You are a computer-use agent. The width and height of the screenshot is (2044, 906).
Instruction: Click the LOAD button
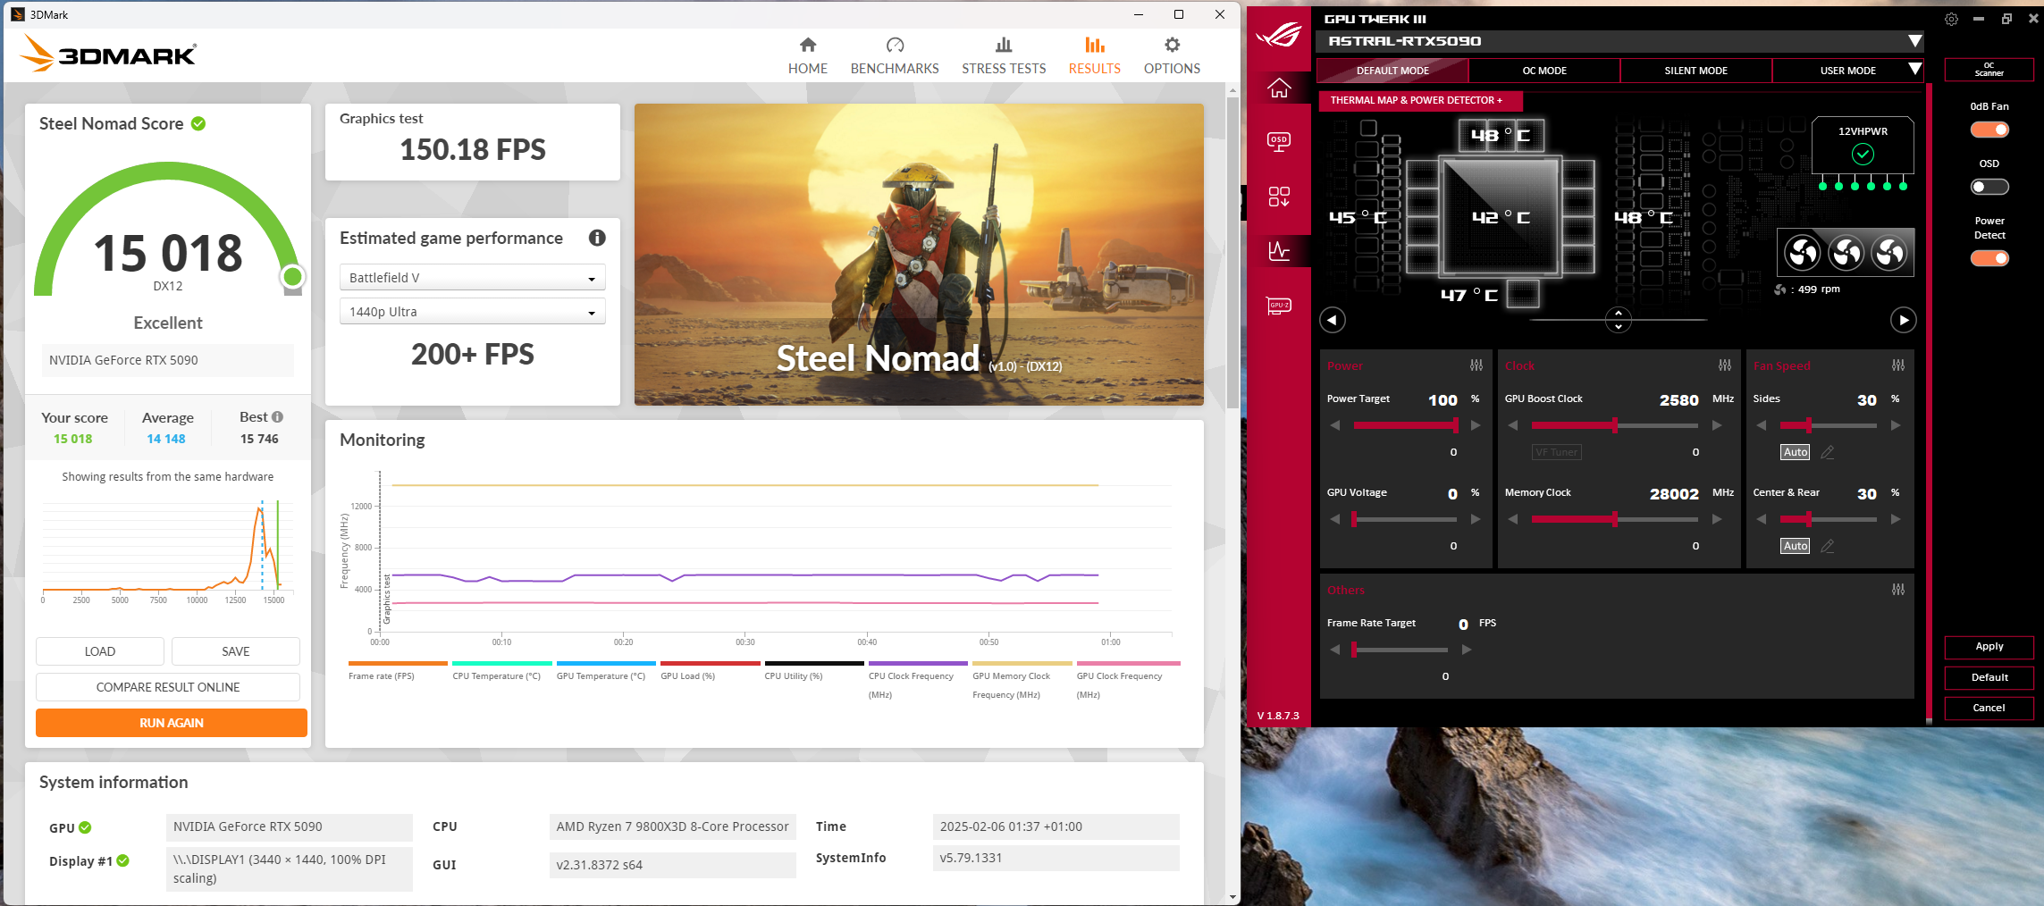pyautogui.click(x=100, y=651)
